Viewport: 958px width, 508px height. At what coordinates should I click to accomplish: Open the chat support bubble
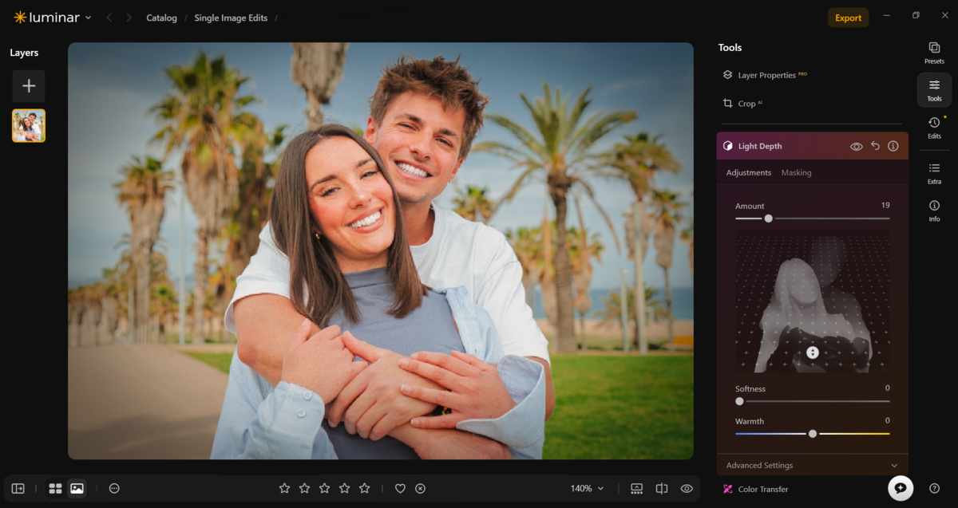[x=901, y=488]
